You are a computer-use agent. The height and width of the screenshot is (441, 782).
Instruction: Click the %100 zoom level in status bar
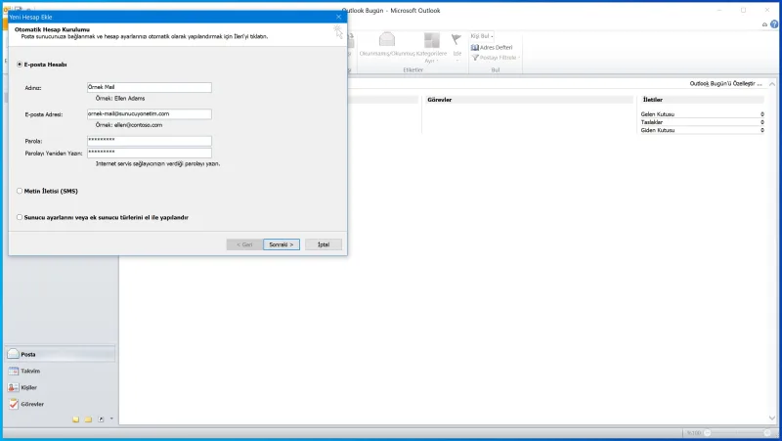coord(694,433)
